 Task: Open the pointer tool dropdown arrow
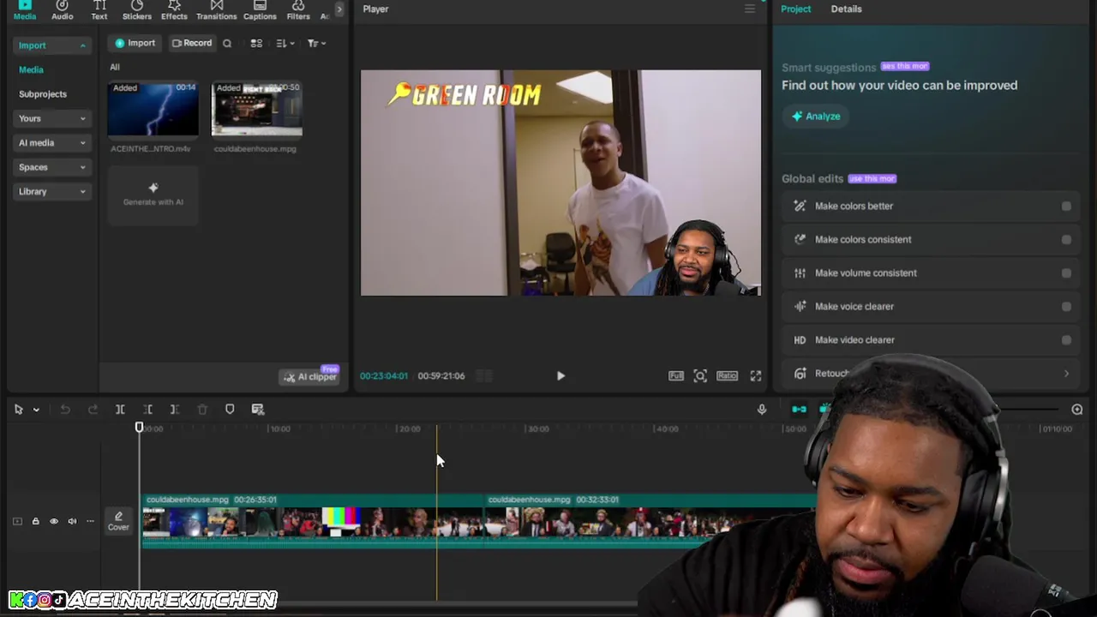(x=36, y=410)
